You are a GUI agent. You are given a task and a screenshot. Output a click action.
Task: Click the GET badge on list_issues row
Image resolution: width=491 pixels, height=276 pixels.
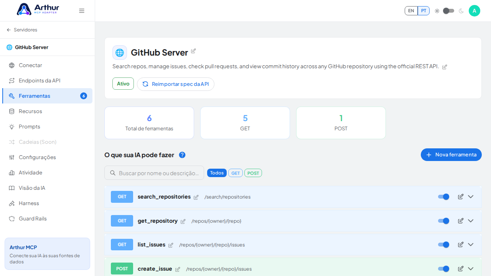pyautogui.click(x=122, y=245)
